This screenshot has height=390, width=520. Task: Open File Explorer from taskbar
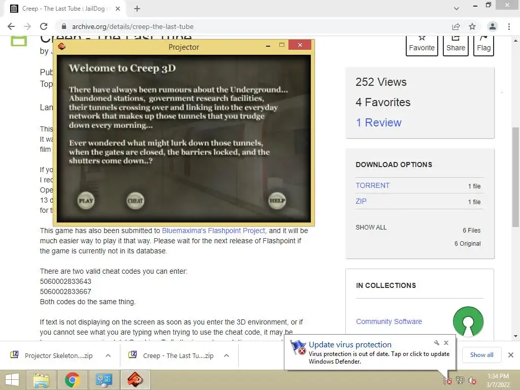click(x=41, y=380)
